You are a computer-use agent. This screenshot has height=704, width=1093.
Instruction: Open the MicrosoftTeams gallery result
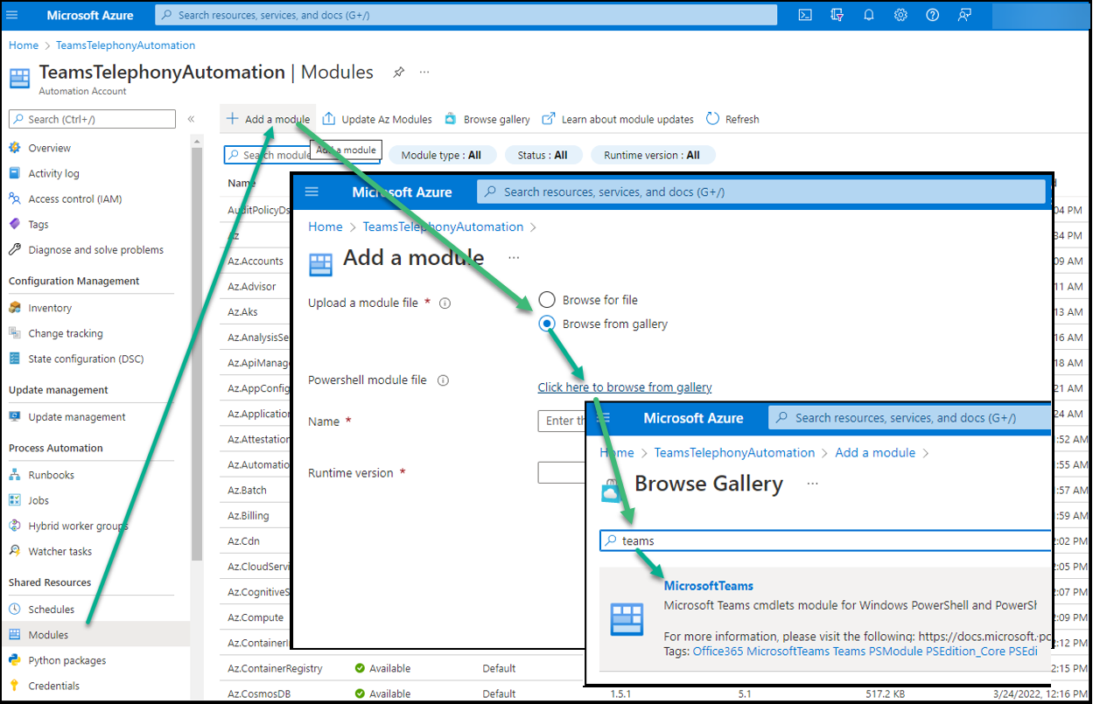[x=709, y=586]
